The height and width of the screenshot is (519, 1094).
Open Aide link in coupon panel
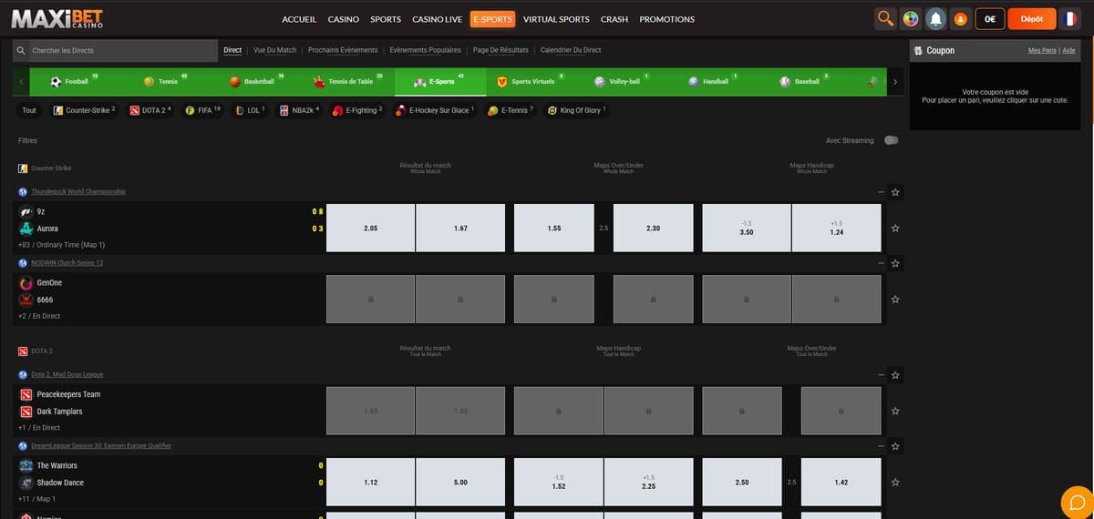pyautogui.click(x=1068, y=50)
